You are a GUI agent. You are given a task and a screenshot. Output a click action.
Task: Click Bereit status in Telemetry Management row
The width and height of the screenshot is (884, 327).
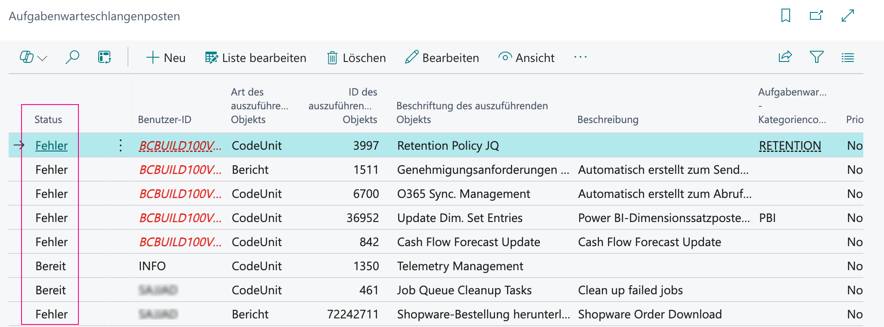[51, 266]
